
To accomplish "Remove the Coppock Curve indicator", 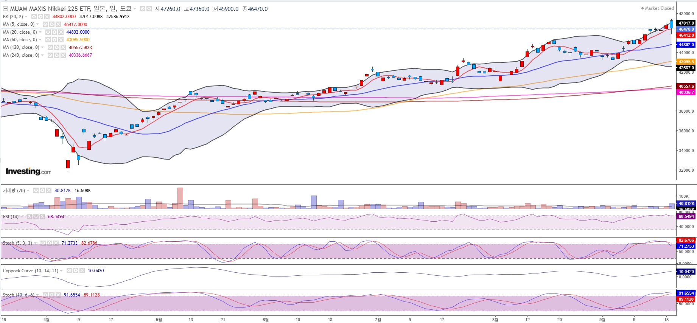I will 82,271.
